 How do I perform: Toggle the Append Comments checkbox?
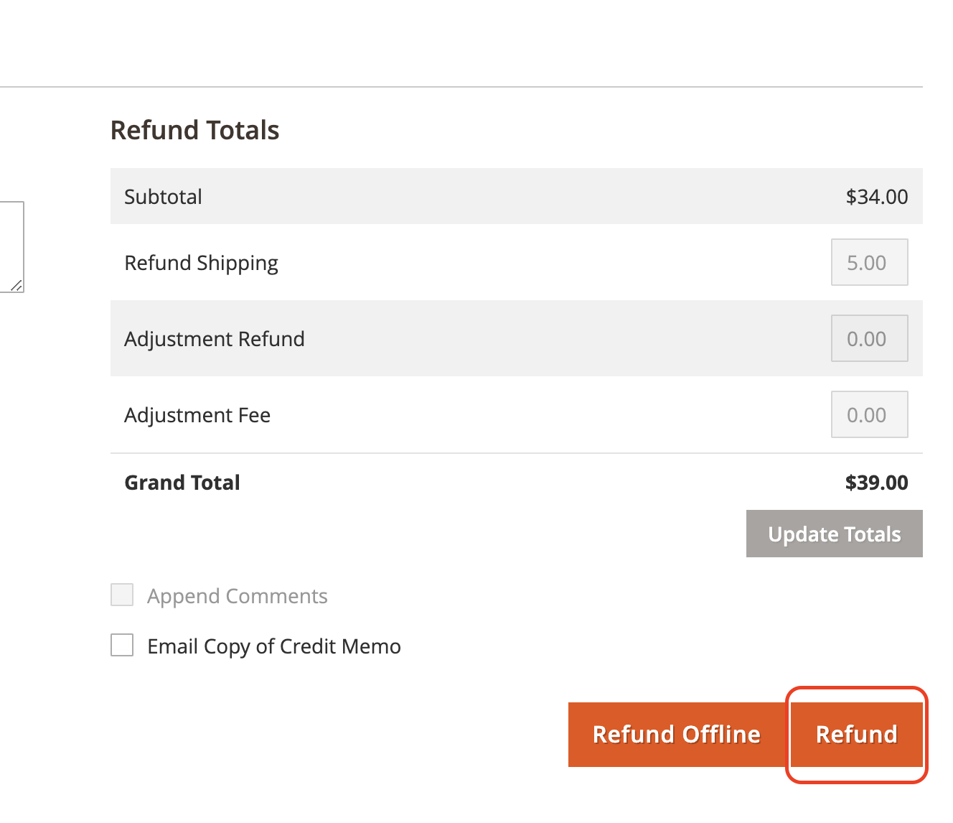point(122,595)
